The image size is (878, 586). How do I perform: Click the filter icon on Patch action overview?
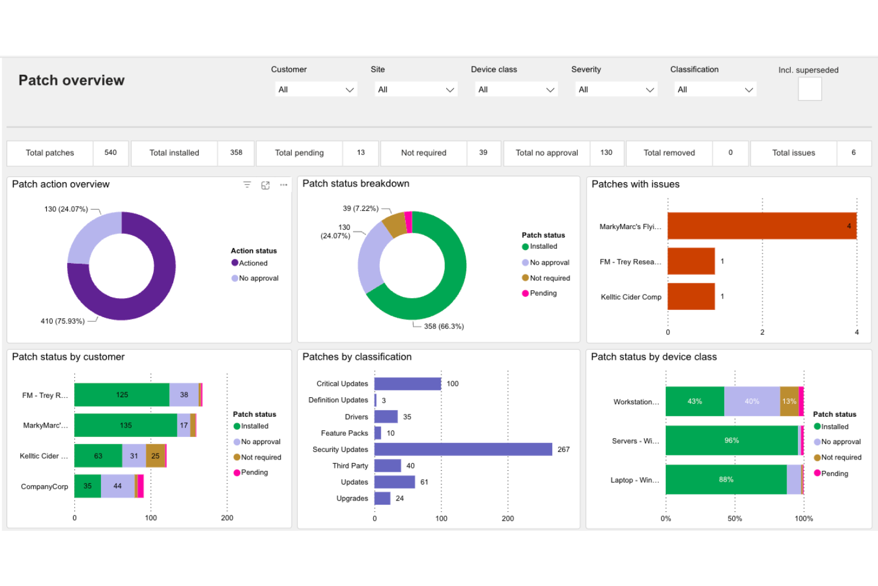247,185
